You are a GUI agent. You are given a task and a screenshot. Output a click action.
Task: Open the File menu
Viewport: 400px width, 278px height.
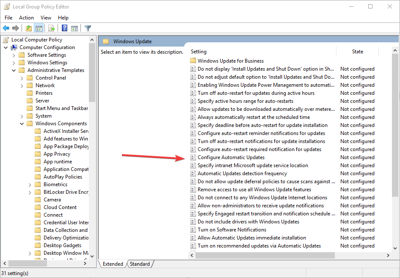click(x=8, y=18)
